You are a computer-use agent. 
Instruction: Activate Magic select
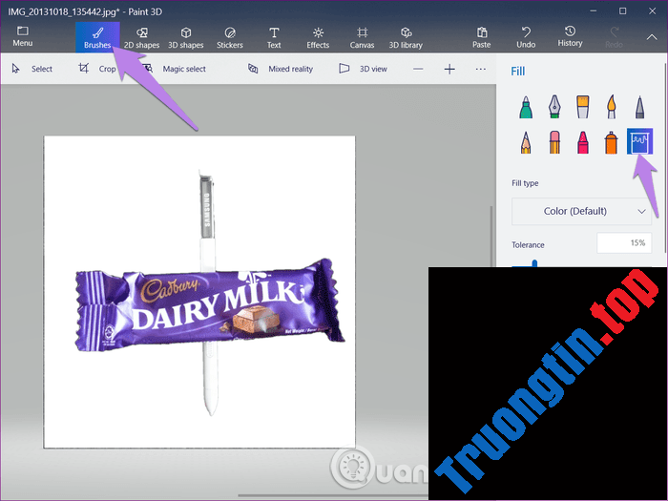pos(175,69)
